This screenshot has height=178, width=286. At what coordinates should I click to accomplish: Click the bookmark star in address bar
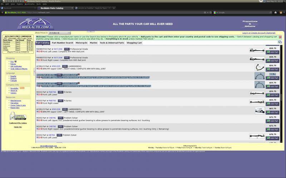(205, 12)
